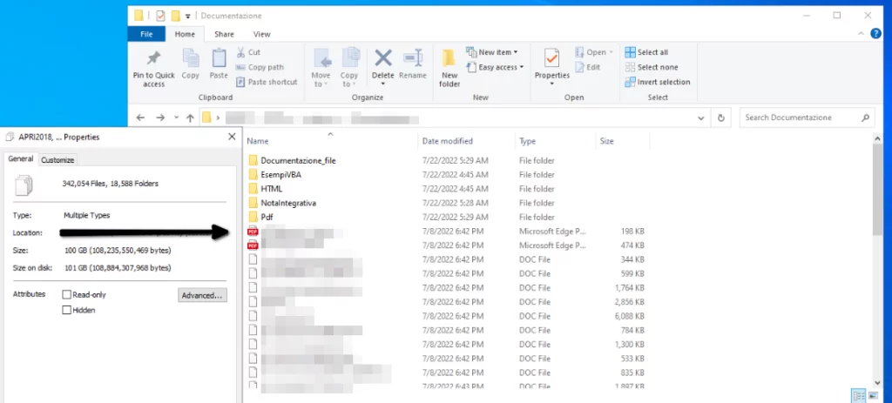Image resolution: width=892 pixels, height=403 pixels.
Task: Expand the address bar history dropdown
Action: coord(702,118)
